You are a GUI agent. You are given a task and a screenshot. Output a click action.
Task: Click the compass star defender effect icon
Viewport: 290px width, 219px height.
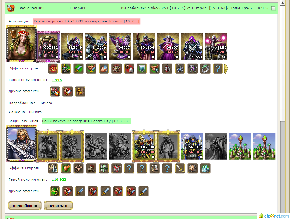(104, 168)
